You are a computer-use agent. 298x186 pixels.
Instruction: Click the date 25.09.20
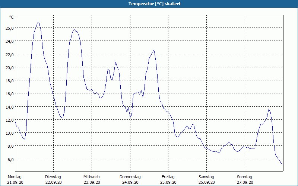point(168,182)
